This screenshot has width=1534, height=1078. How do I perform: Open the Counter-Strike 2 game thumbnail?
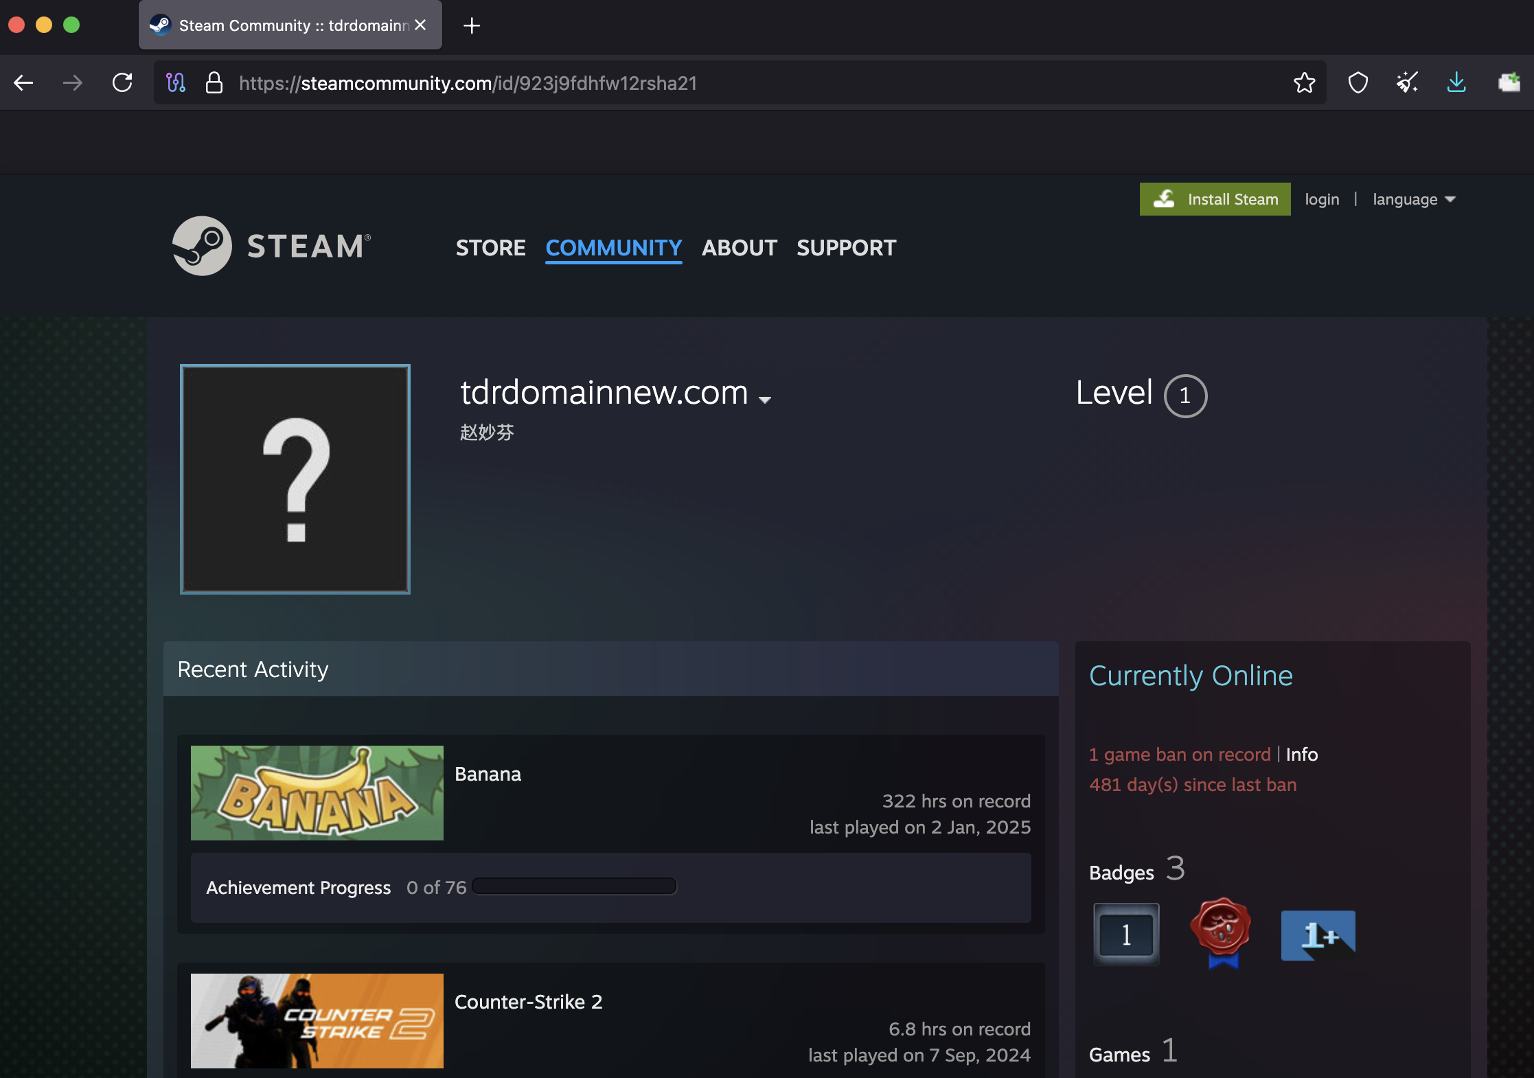point(317,1020)
